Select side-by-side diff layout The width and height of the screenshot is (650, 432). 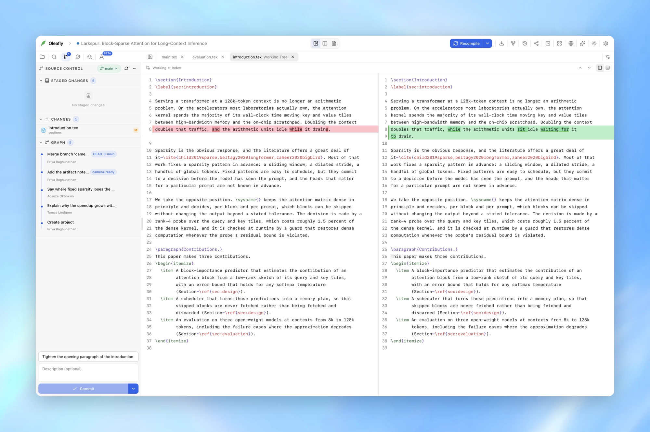point(600,68)
